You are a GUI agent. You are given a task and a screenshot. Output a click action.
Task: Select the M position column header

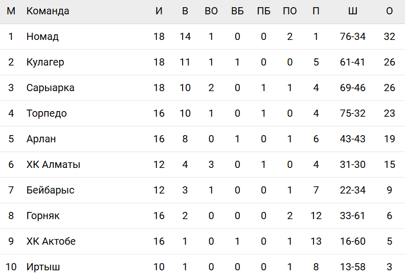click(x=11, y=11)
